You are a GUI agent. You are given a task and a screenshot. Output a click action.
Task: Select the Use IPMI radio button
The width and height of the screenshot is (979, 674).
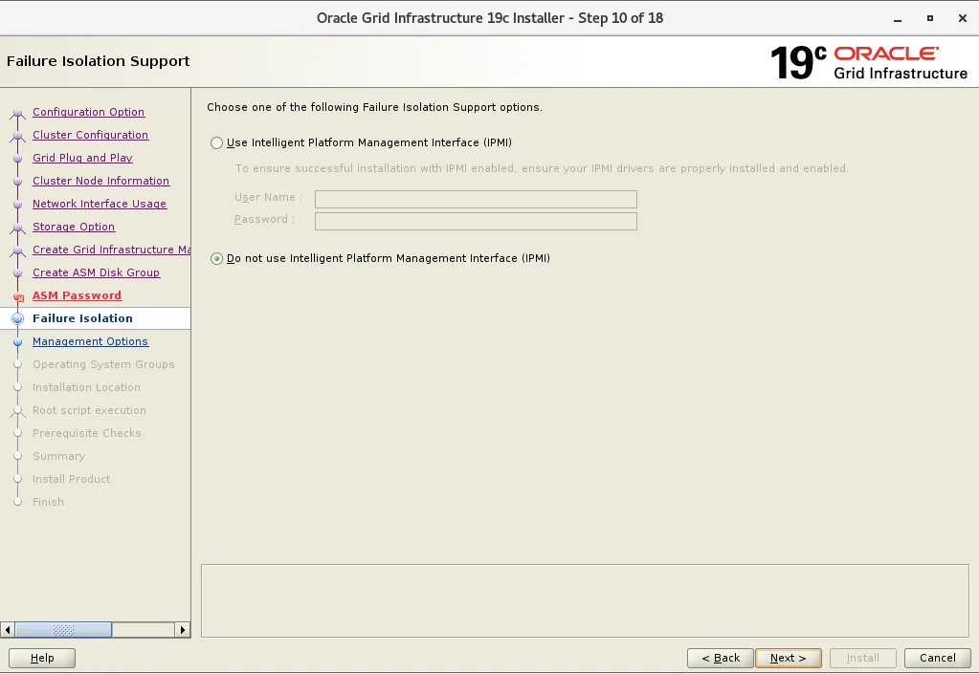tap(216, 142)
